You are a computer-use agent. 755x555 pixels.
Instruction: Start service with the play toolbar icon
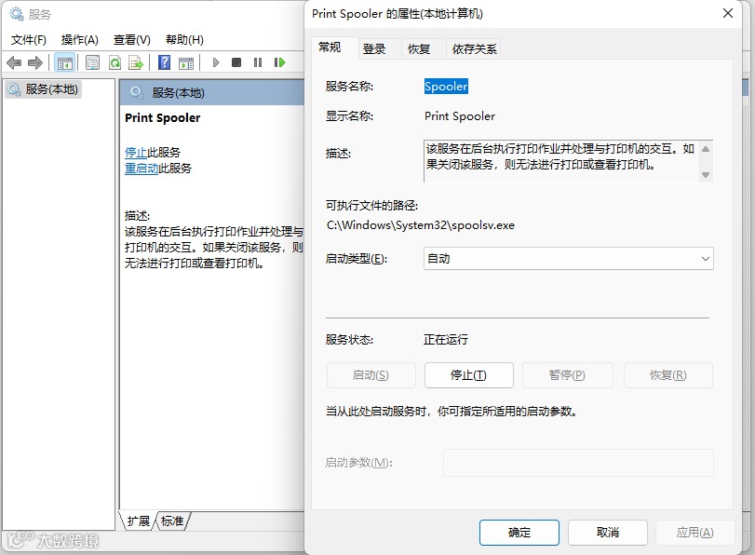(216, 62)
